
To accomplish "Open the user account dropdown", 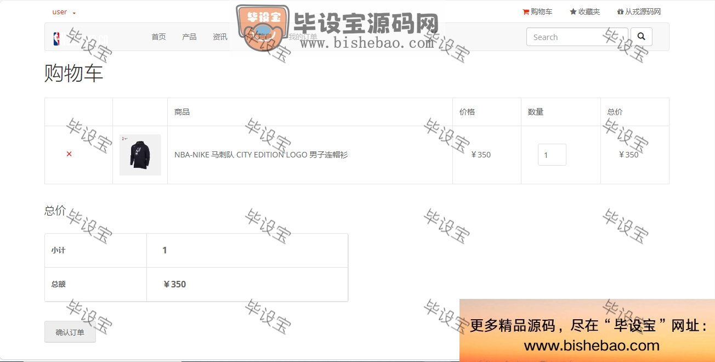I will coord(64,12).
